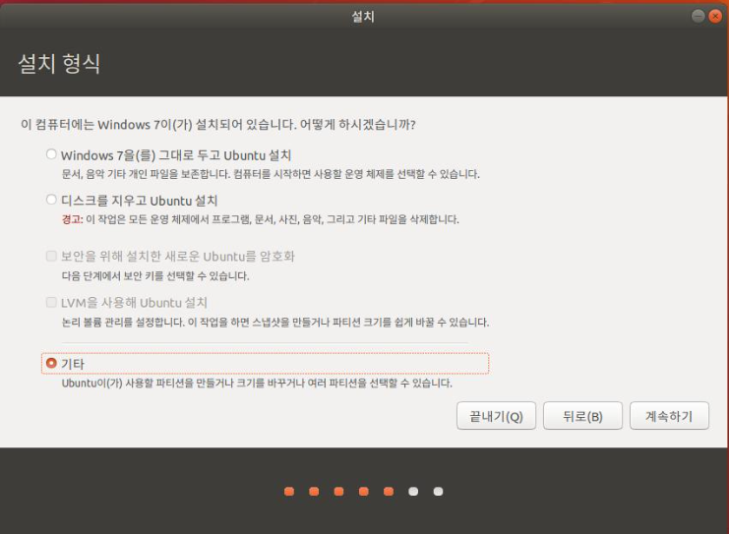Click description '다음 단계에서 보안 키를 선택할 수 있습니다.'
The image size is (729, 534).
tap(155, 276)
